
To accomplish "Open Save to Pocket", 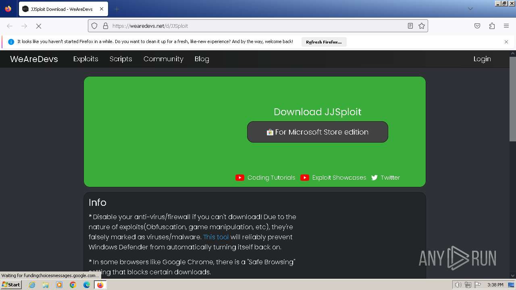I will [x=477, y=26].
